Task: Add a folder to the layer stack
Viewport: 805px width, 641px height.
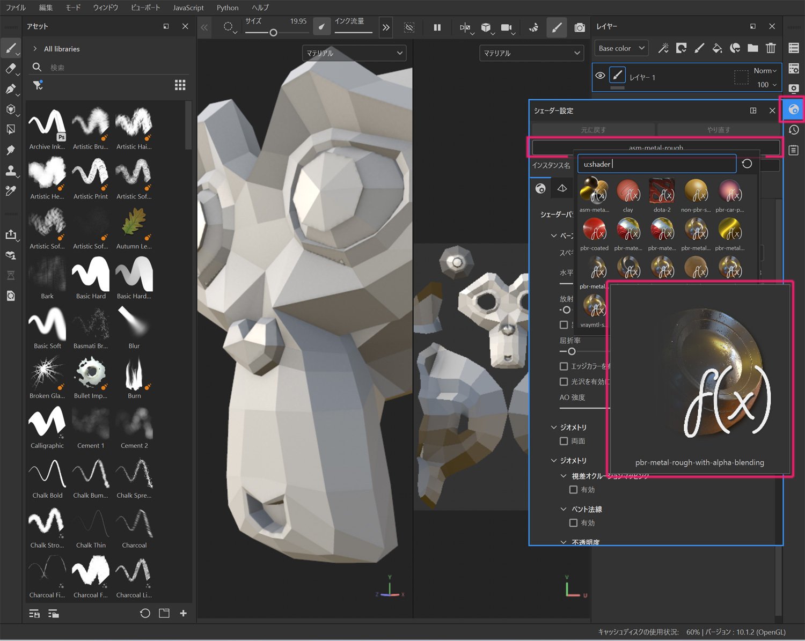Action: pyautogui.click(x=753, y=48)
